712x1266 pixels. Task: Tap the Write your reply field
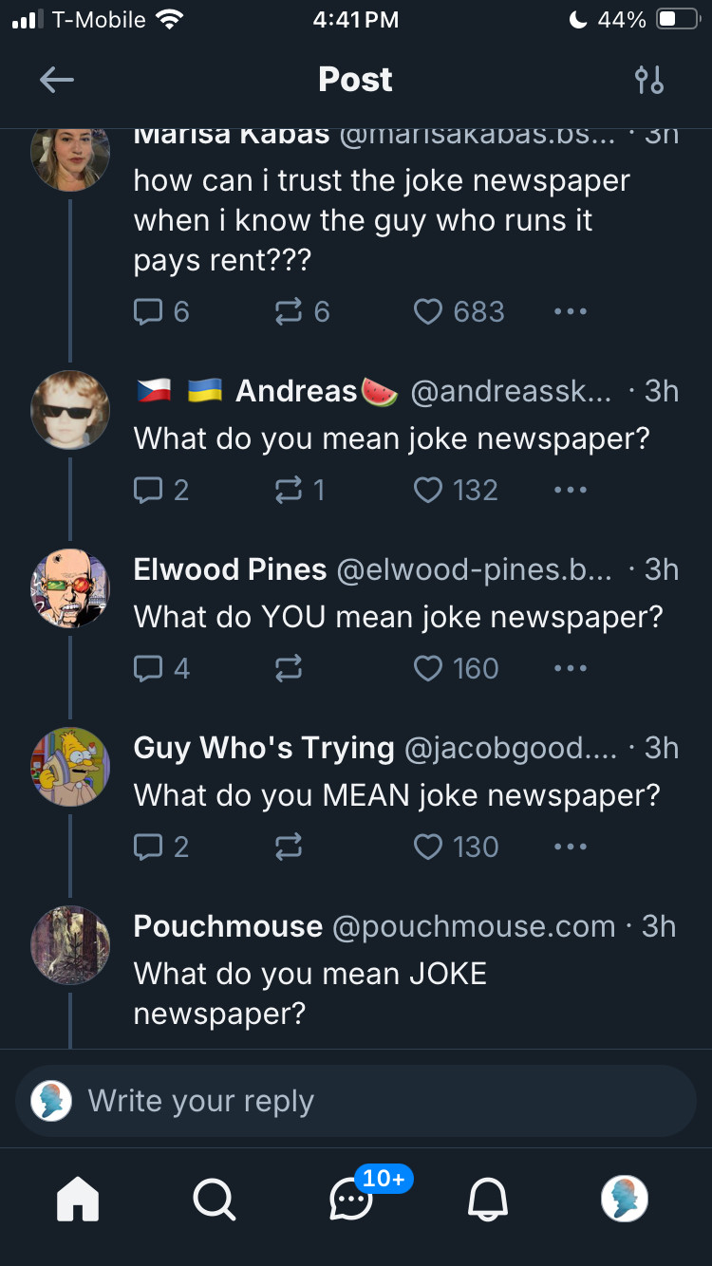point(356,1101)
